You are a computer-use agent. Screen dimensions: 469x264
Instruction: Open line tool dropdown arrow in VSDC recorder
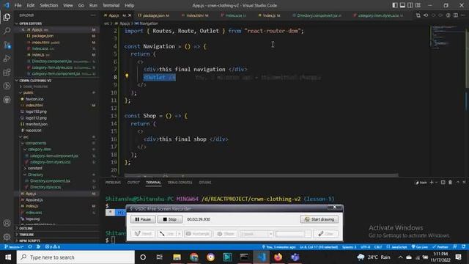pyautogui.click(x=180, y=234)
